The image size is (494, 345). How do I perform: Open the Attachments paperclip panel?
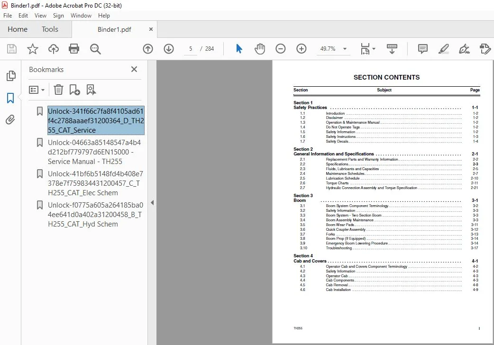(10, 120)
